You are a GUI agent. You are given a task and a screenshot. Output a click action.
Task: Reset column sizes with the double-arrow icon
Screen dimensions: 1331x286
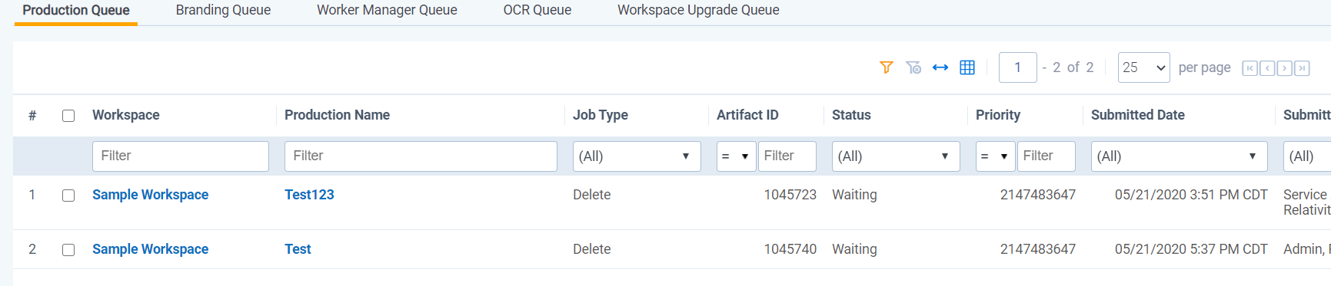pyautogui.click(x=940, y=67)
